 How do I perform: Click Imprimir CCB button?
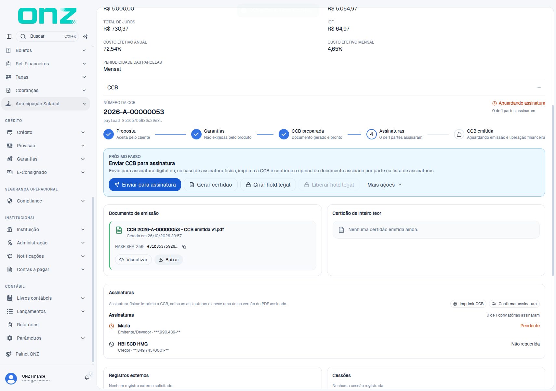tap(468, 304)
